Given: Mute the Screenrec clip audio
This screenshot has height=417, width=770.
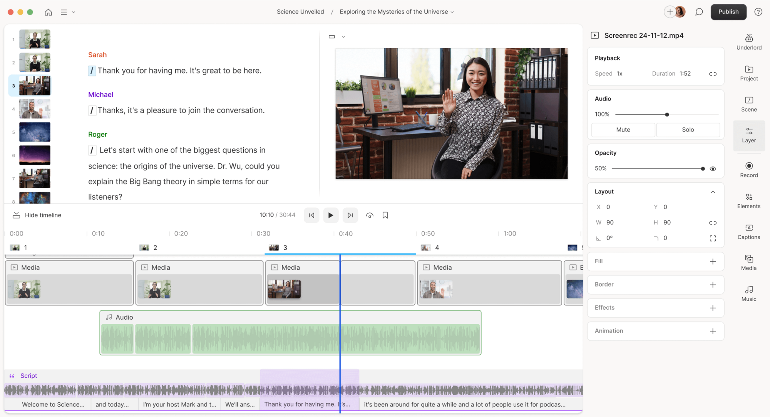Looking at the screenshot, I should (623, 130).
